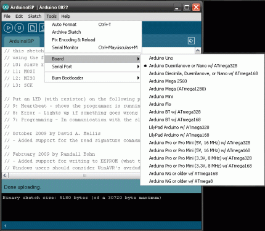Switch to the ArduinoISP sketch tab
The height and width of the screenshot is (231, 265).
[x=22, y=41]
